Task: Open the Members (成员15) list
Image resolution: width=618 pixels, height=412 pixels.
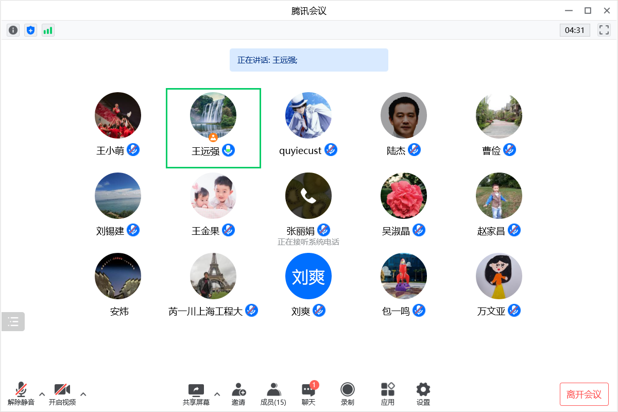Action: coord(273,394)
